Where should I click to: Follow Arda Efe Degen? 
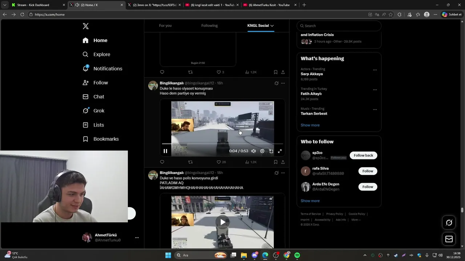tap(368, 187)
